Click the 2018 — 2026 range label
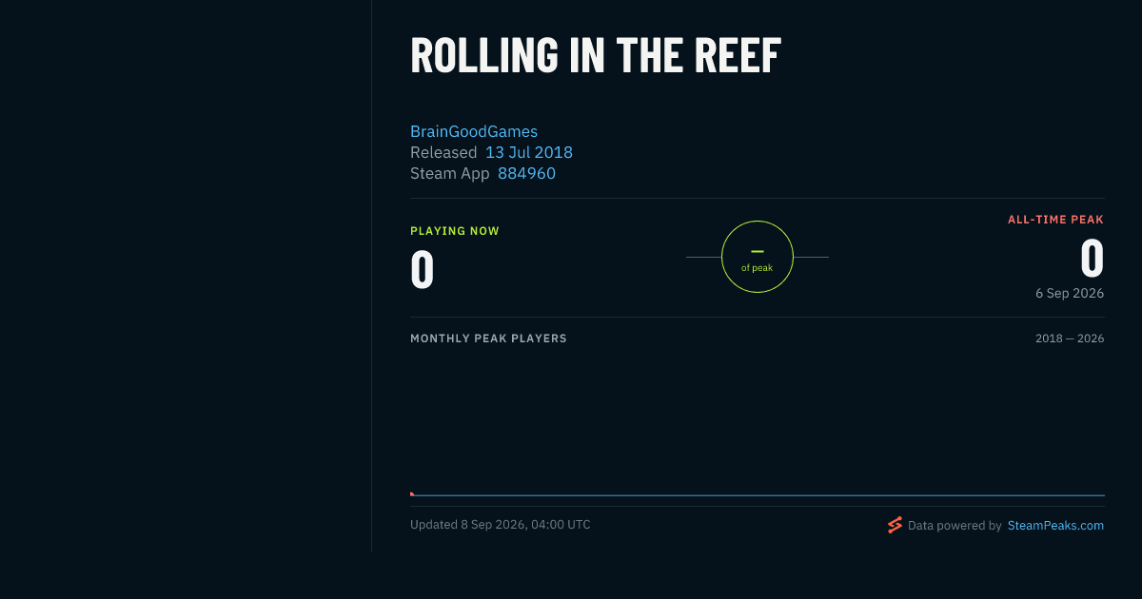This screenshot has width=1142, height=599. tap(1070, 338)
